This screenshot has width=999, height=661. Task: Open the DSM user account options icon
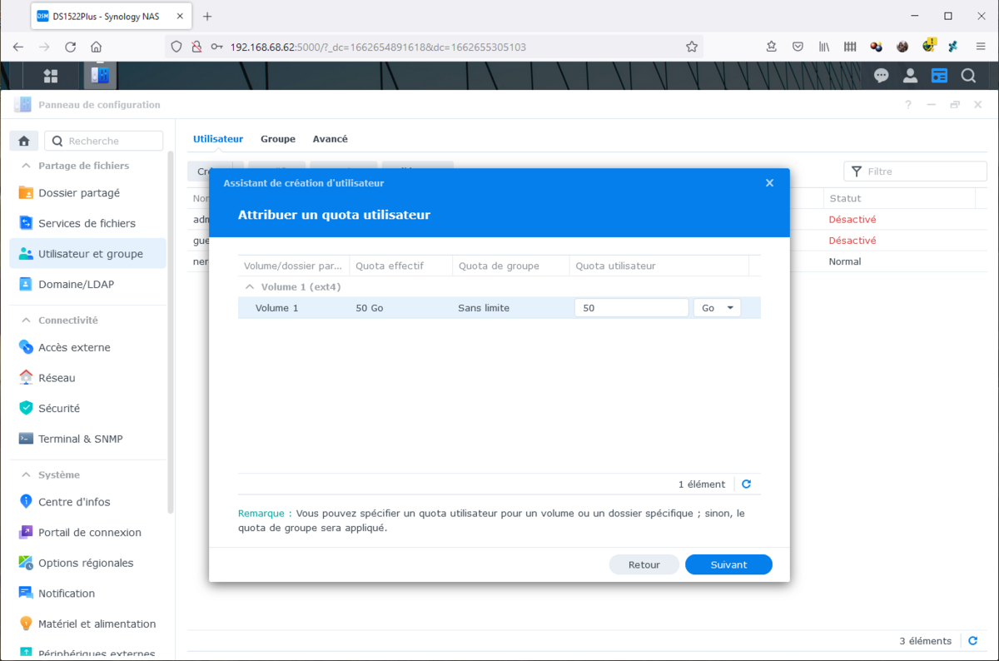click(x=910, y=76)
